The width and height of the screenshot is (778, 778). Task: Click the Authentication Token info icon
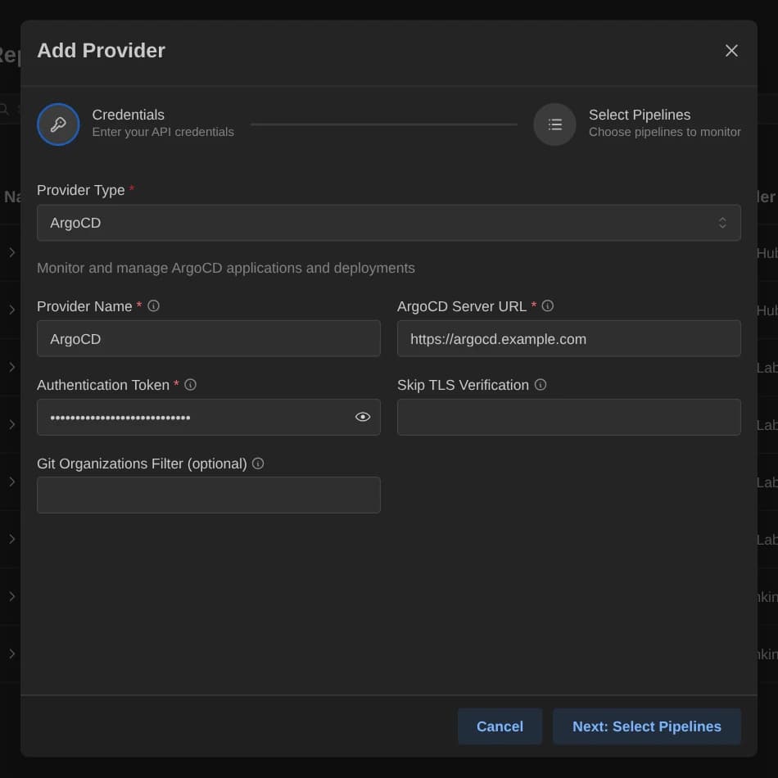tap(190, 385)
